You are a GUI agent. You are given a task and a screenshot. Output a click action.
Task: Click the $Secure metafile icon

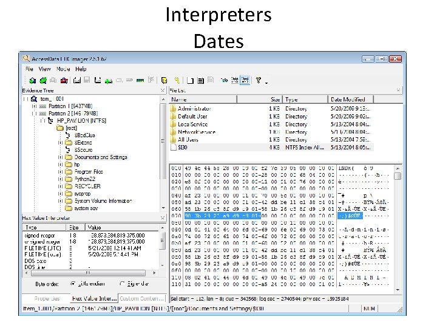(68, 150)
